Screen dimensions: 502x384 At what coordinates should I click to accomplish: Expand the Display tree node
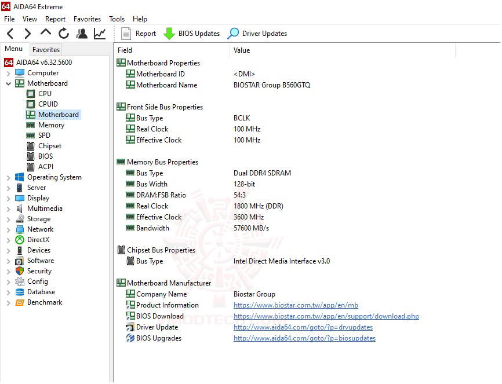8,199
